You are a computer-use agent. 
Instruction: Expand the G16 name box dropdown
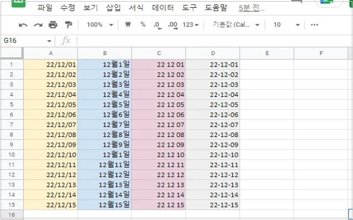[49, 41]
